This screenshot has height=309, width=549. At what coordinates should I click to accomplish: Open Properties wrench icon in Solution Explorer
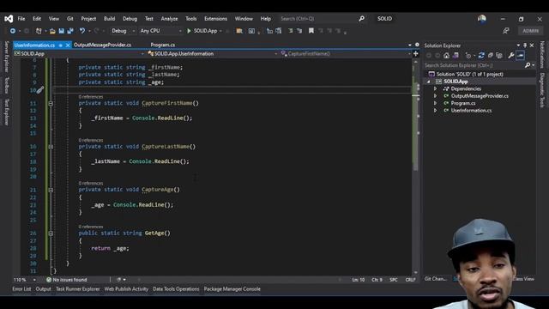click(x=511, y=55)
